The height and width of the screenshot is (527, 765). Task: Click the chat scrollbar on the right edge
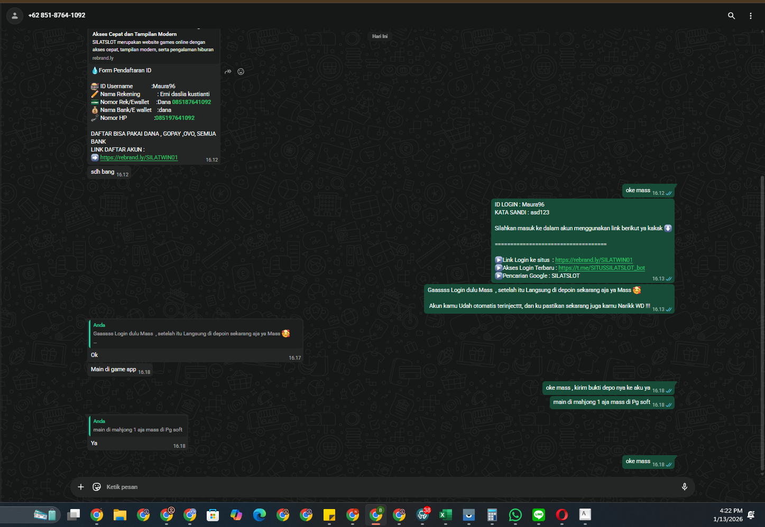(762, 322)
